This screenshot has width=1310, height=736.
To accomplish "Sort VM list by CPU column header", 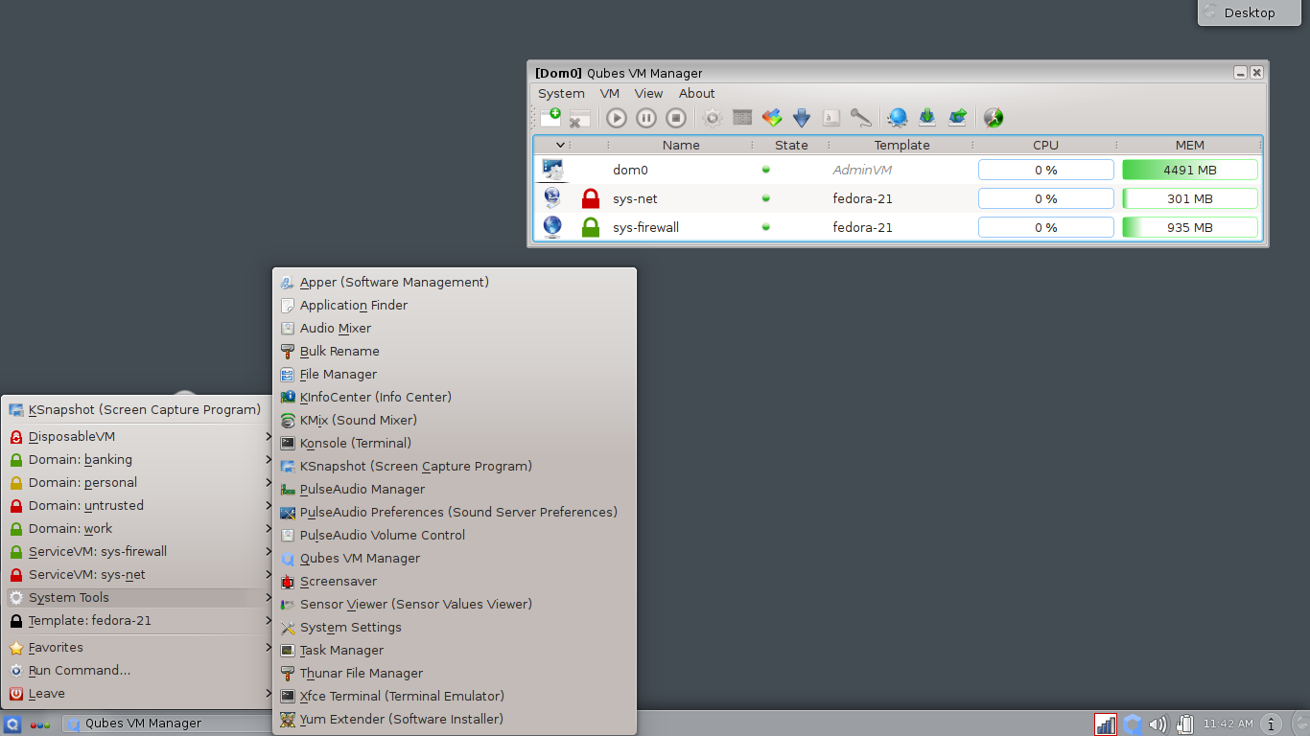I will coord(1045,145).
